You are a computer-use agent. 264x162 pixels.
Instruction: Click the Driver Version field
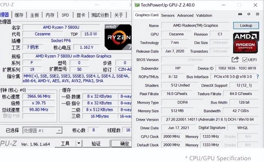click(x=210, y=120)
